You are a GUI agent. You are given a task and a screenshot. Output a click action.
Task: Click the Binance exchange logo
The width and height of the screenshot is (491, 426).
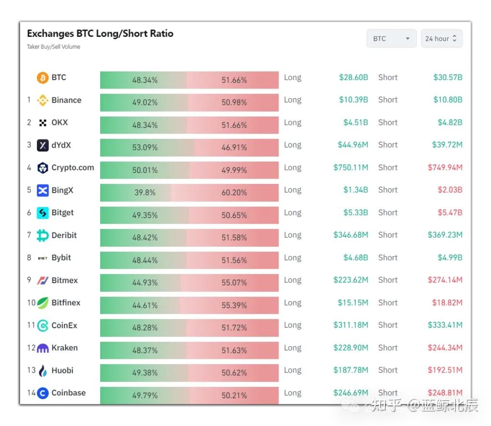pos(43,100)
